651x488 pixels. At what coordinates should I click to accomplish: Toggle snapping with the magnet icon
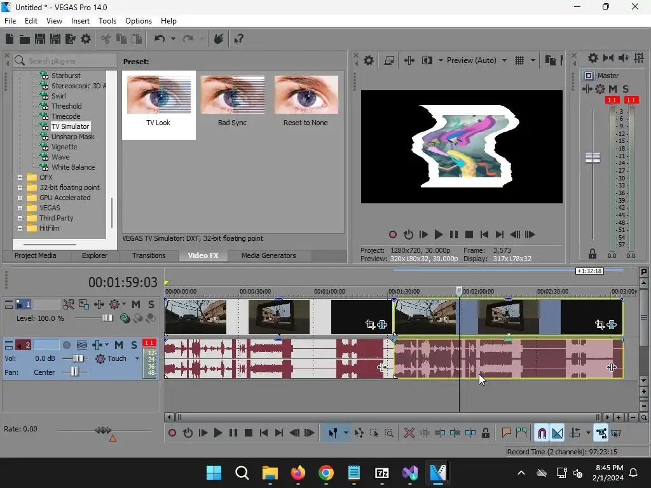click(542, 433)
